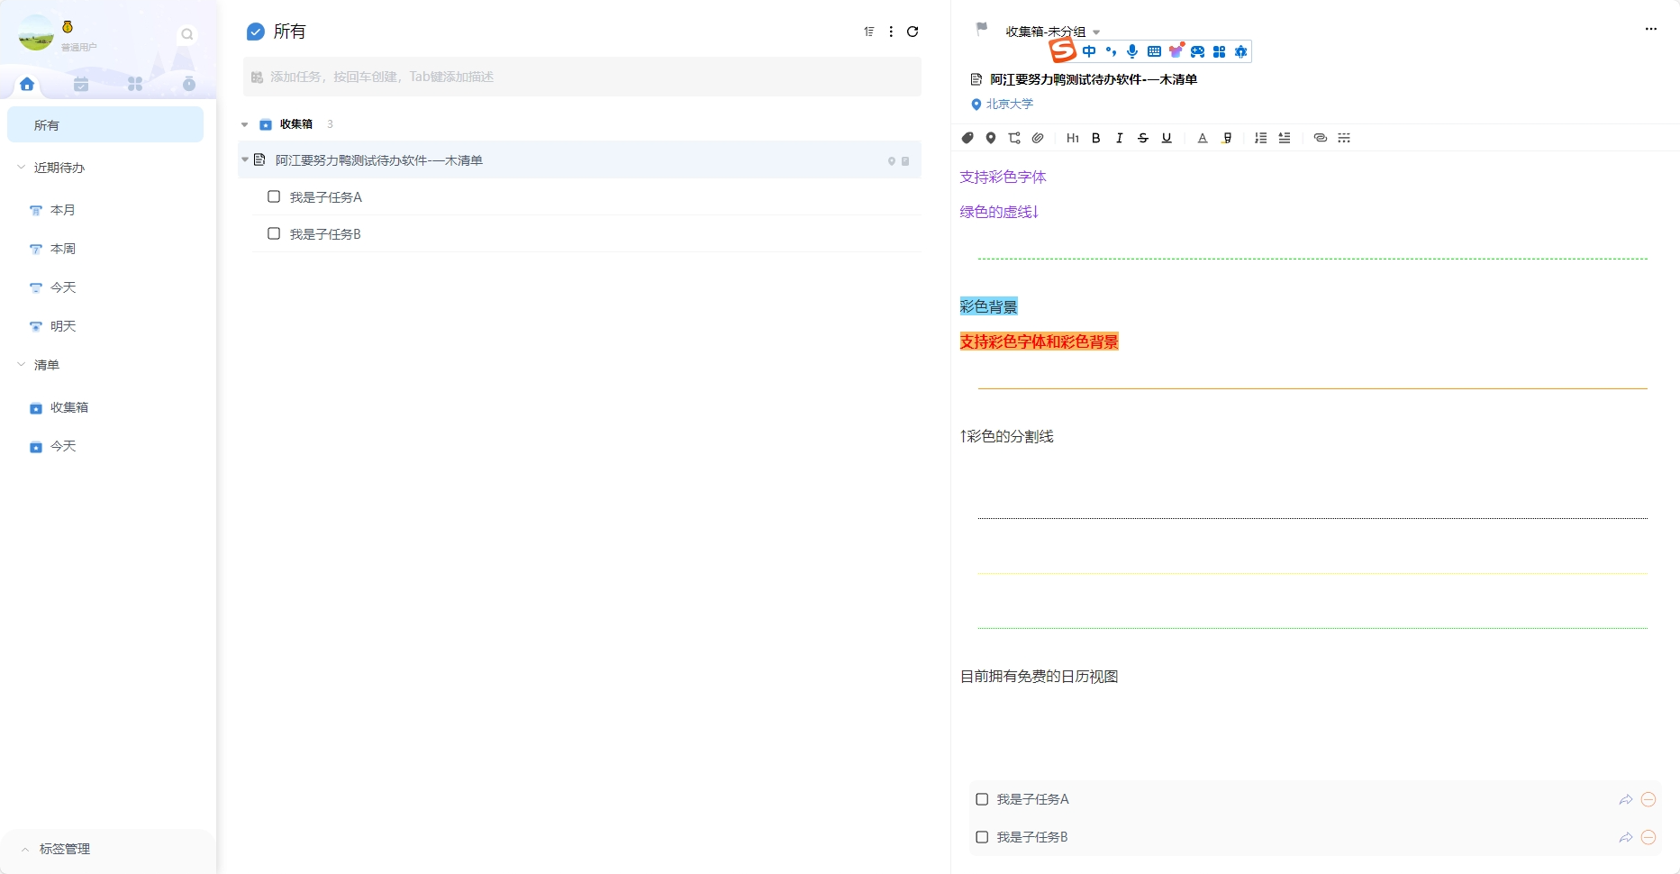
Task: Click the 北京大学 location link
Action: pos(1009,105)
